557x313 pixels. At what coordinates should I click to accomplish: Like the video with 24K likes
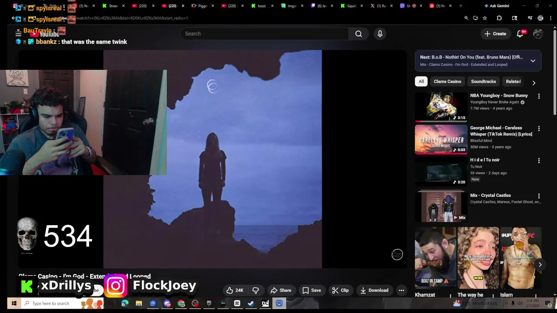235,290
